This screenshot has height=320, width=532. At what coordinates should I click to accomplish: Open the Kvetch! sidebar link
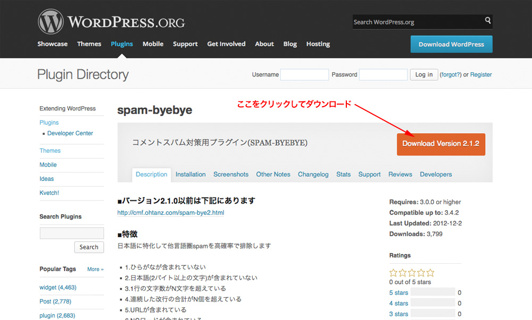point(49,193)
